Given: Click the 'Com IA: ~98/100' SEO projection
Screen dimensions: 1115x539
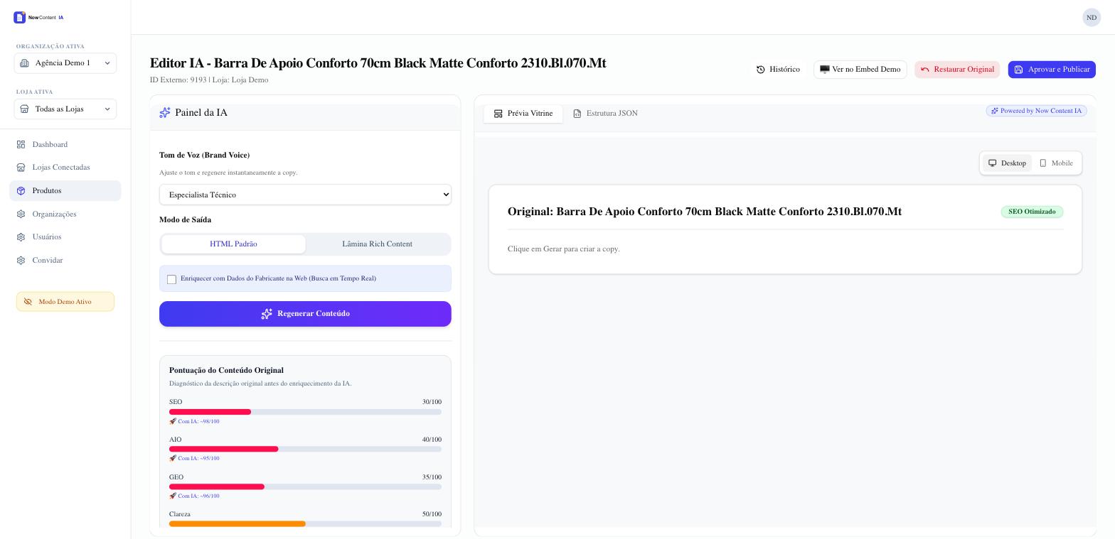Looking at the screenshot, I should click(x=194, y=422).
